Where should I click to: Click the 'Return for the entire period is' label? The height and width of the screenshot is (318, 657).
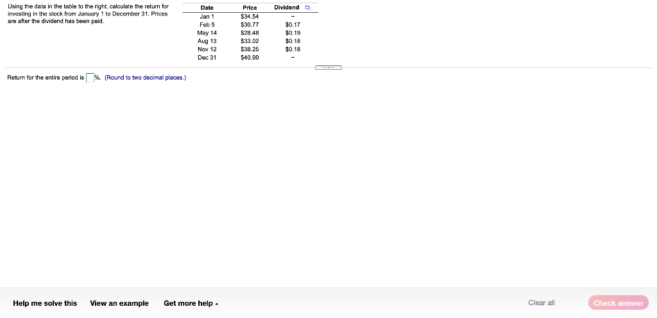(46, 78)
